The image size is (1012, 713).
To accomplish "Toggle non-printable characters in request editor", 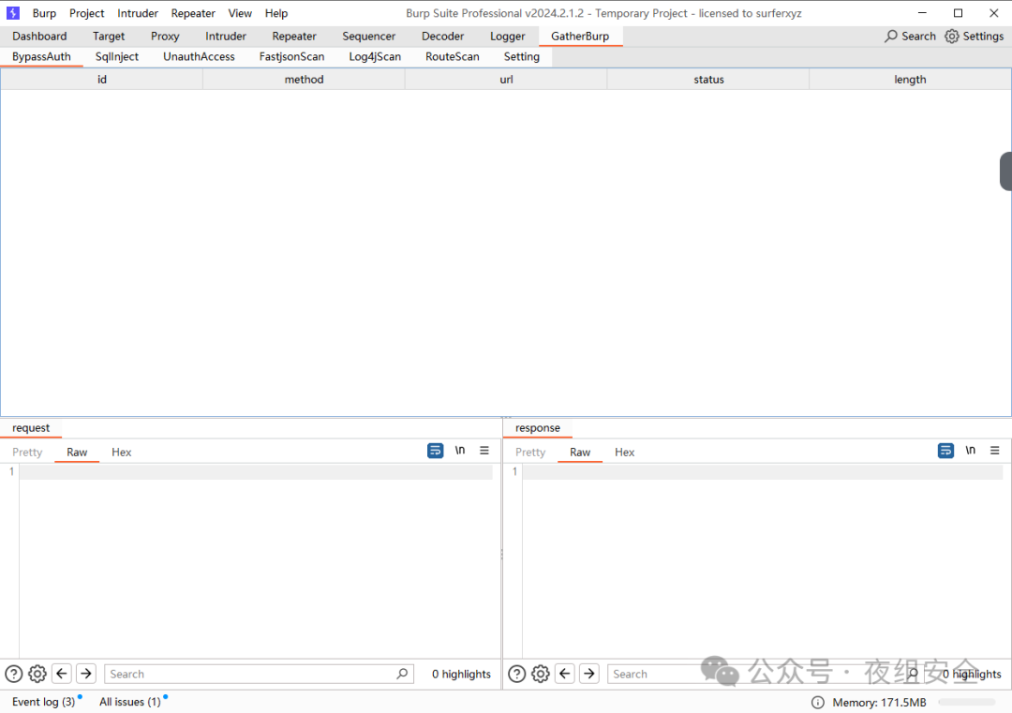I will coord(460,451).
